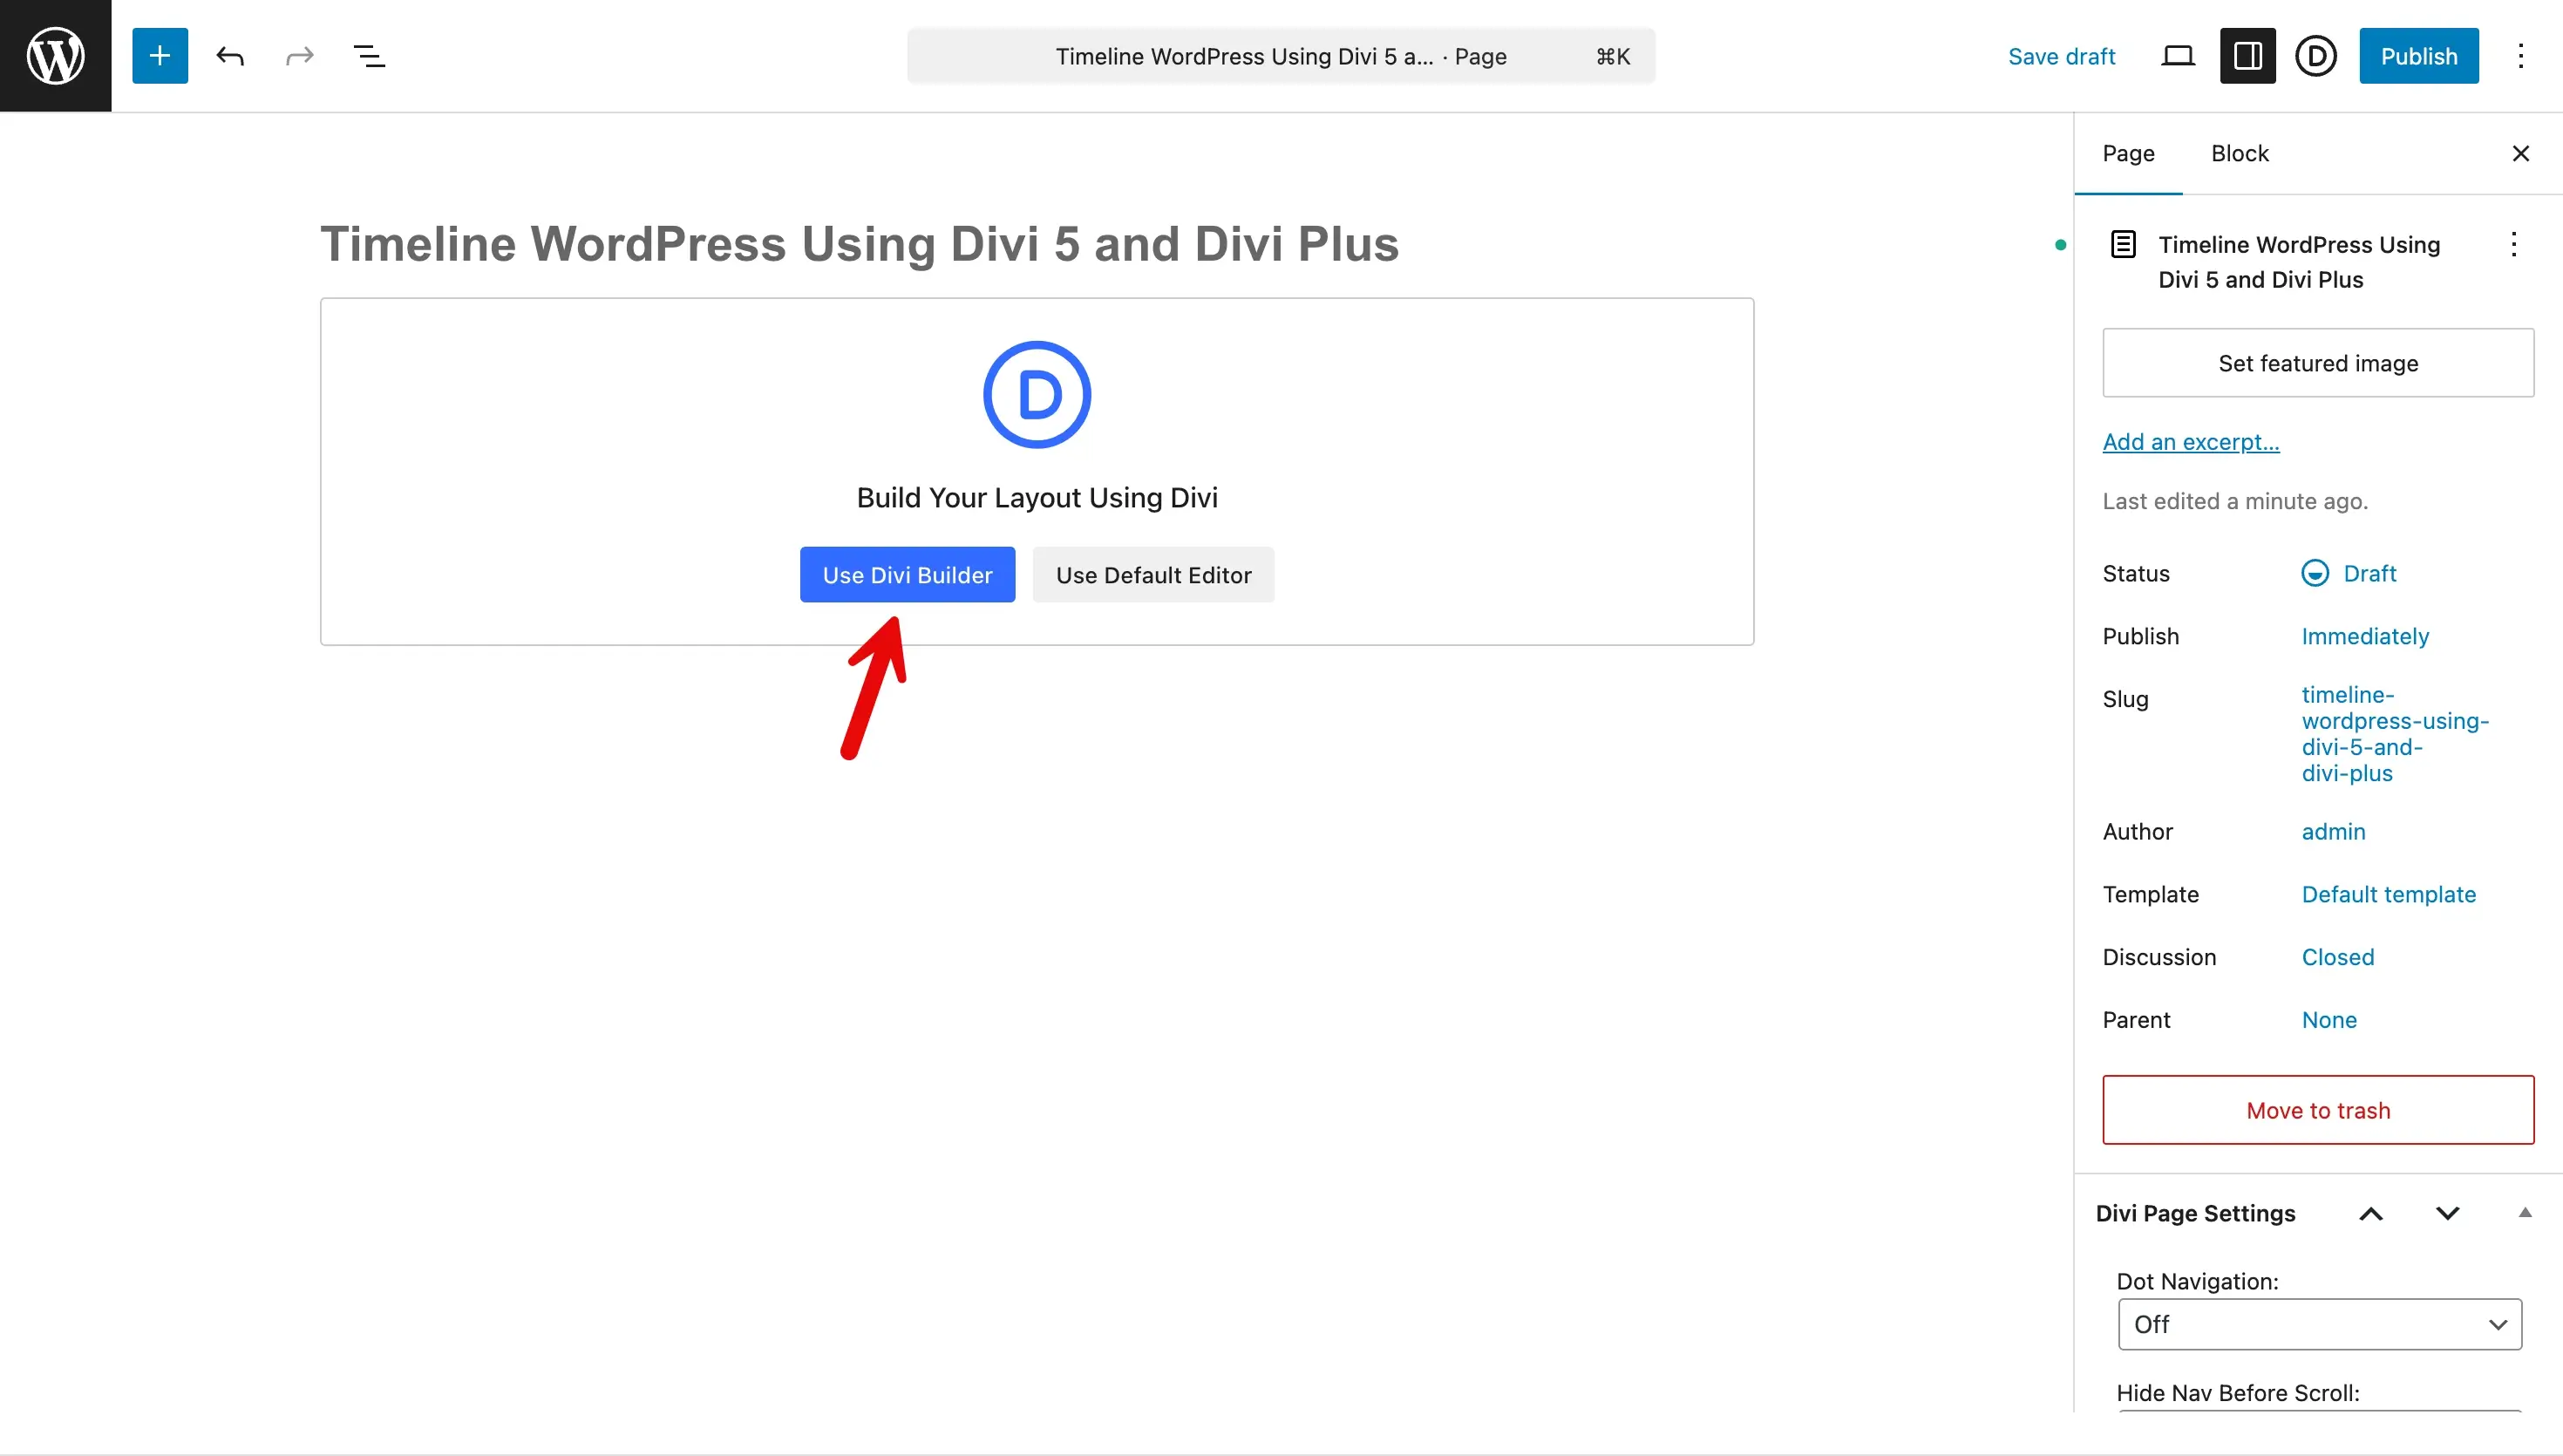Screen dimensions: 2563x1456
Task: Click Use Default Editor button
Action: click(x=1153, y=575)
